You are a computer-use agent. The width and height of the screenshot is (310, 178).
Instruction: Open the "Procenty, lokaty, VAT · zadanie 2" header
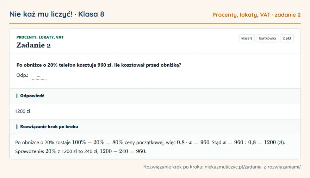256,15
